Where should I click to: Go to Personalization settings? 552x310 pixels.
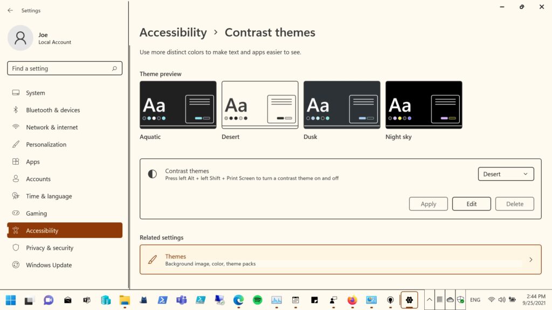[x=46, y=144]
